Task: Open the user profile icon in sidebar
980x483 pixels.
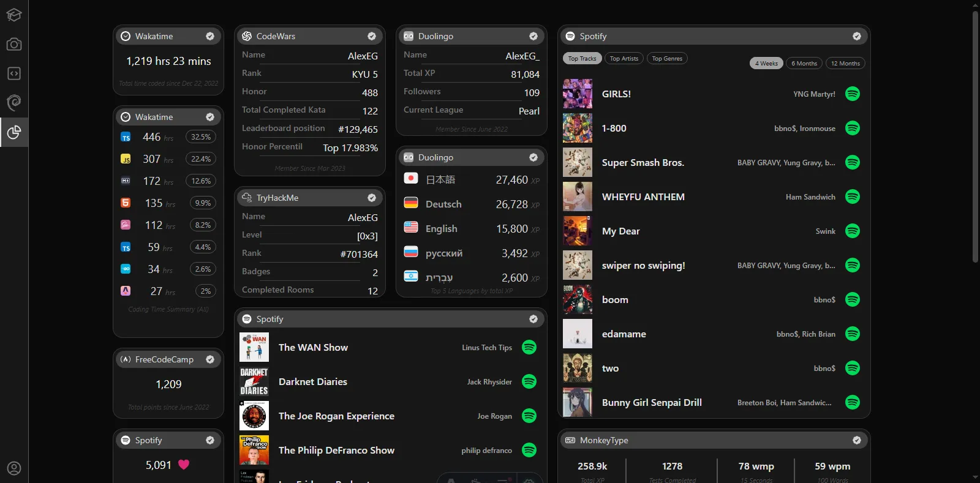Action: point(13,468)
